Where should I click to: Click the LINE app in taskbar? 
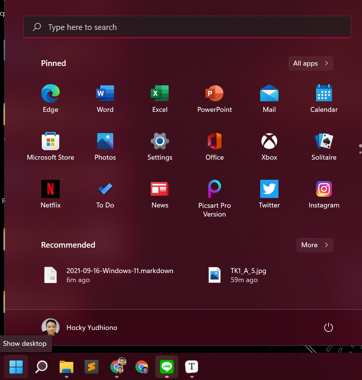(x=167, y=366)
